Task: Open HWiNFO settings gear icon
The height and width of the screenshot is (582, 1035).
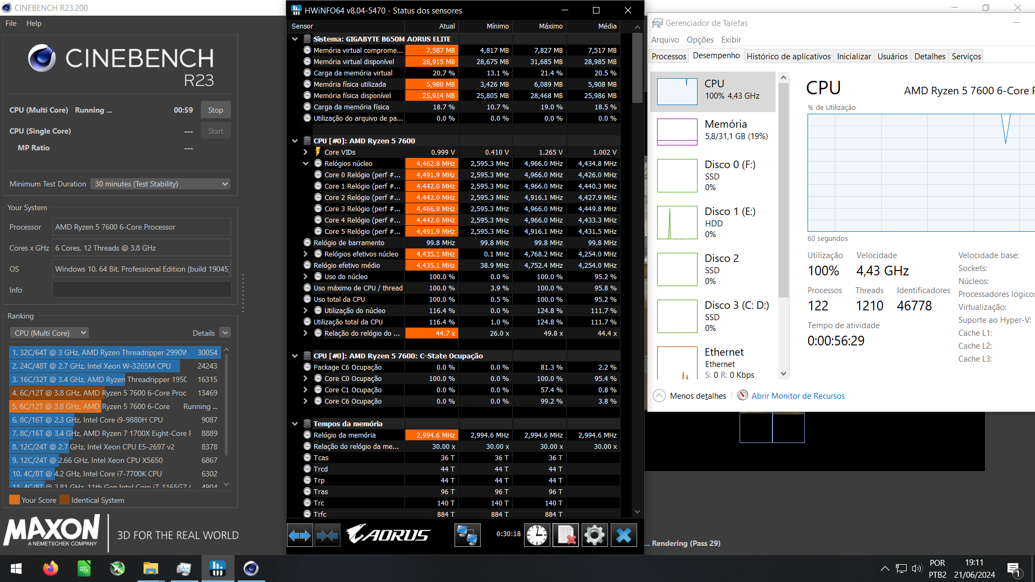Action: click(595, 535)
